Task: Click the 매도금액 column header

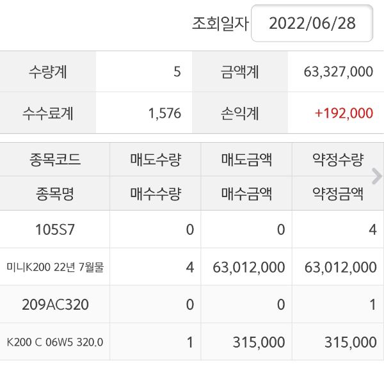Action: (x=246, y=160)
